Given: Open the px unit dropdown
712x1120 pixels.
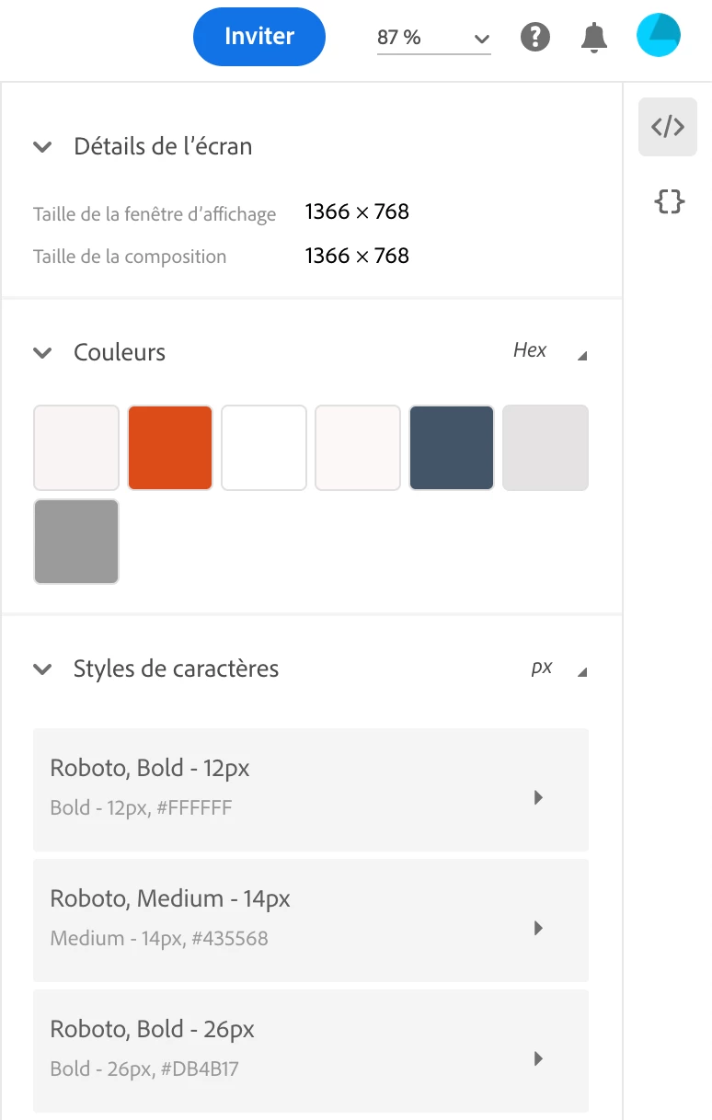Looking at the screenshot, I should [x=558, y=669].
